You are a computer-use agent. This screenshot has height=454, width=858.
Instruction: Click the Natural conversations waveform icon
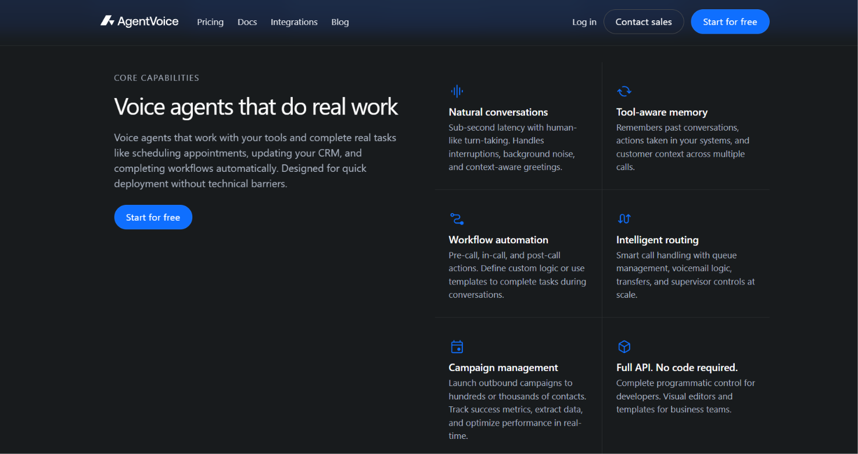(x=457, y=91)
